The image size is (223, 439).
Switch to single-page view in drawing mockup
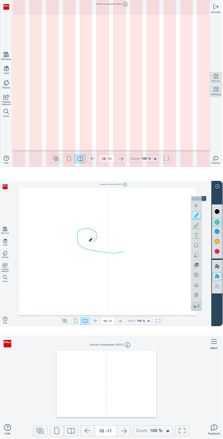pos(76,321)
